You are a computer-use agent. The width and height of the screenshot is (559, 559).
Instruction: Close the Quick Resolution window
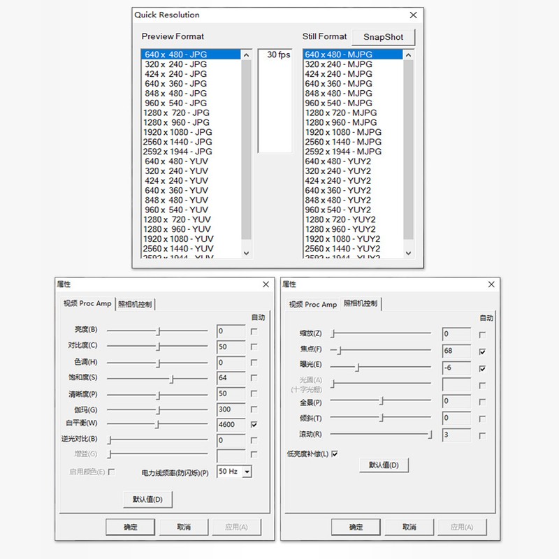tap(414, 15)
